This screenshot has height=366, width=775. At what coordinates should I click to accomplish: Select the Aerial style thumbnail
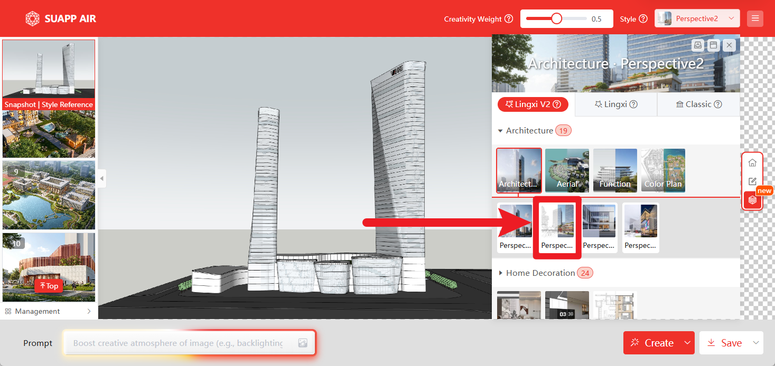tap(567, 170)
